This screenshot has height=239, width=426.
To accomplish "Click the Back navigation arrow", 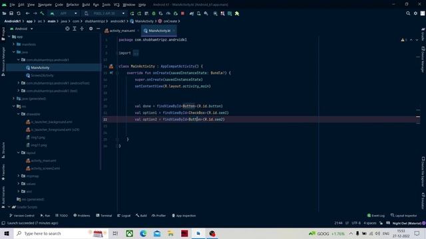I will pos(27,13).
